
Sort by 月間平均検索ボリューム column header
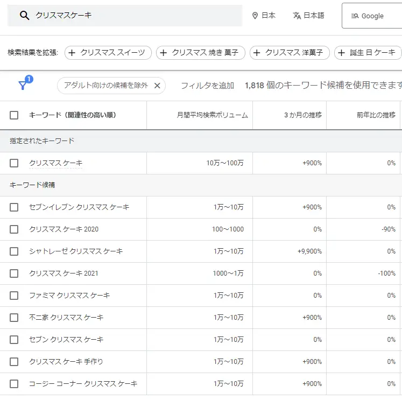click(212, 115)
